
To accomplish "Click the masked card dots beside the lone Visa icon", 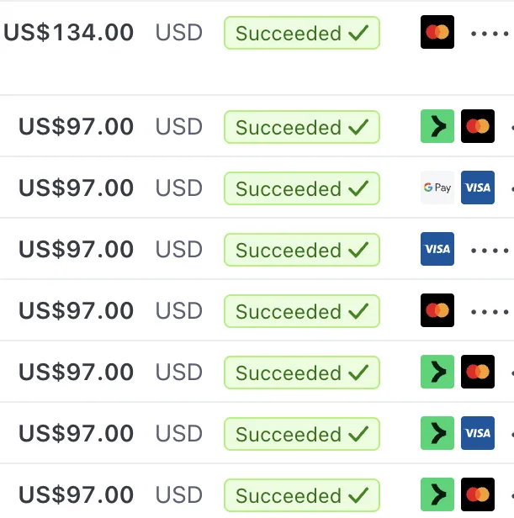I will click(490, 251).
